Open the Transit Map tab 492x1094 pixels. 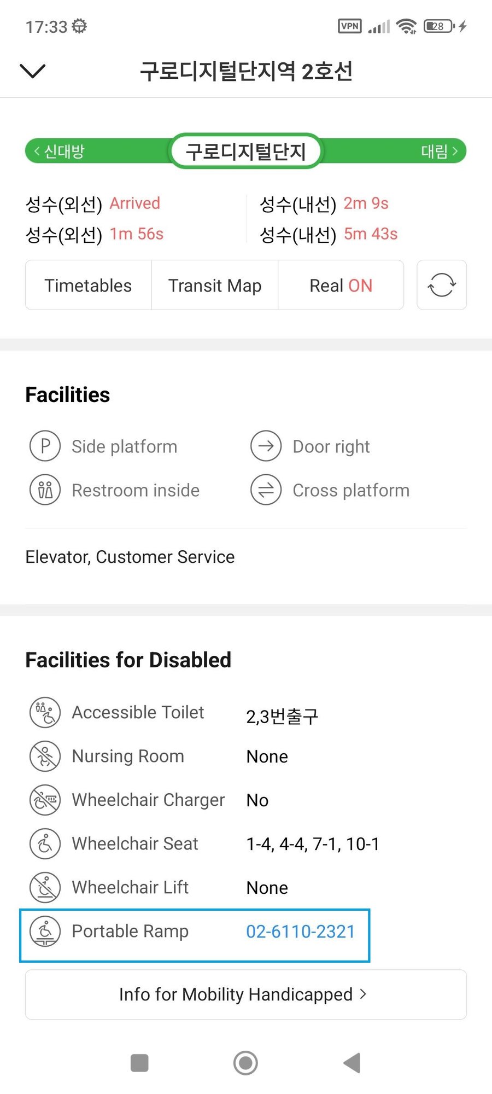pos(215,285)
